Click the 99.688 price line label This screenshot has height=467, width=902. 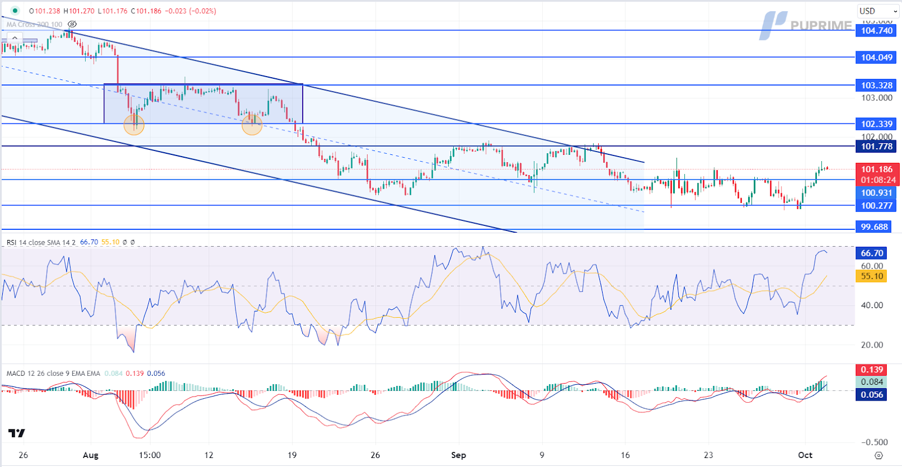(x=874, y=226)
